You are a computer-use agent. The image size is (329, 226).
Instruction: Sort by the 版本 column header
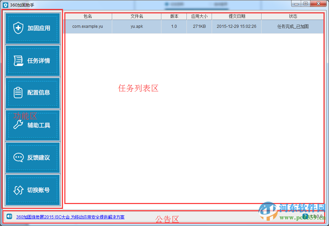pos(174,16)
